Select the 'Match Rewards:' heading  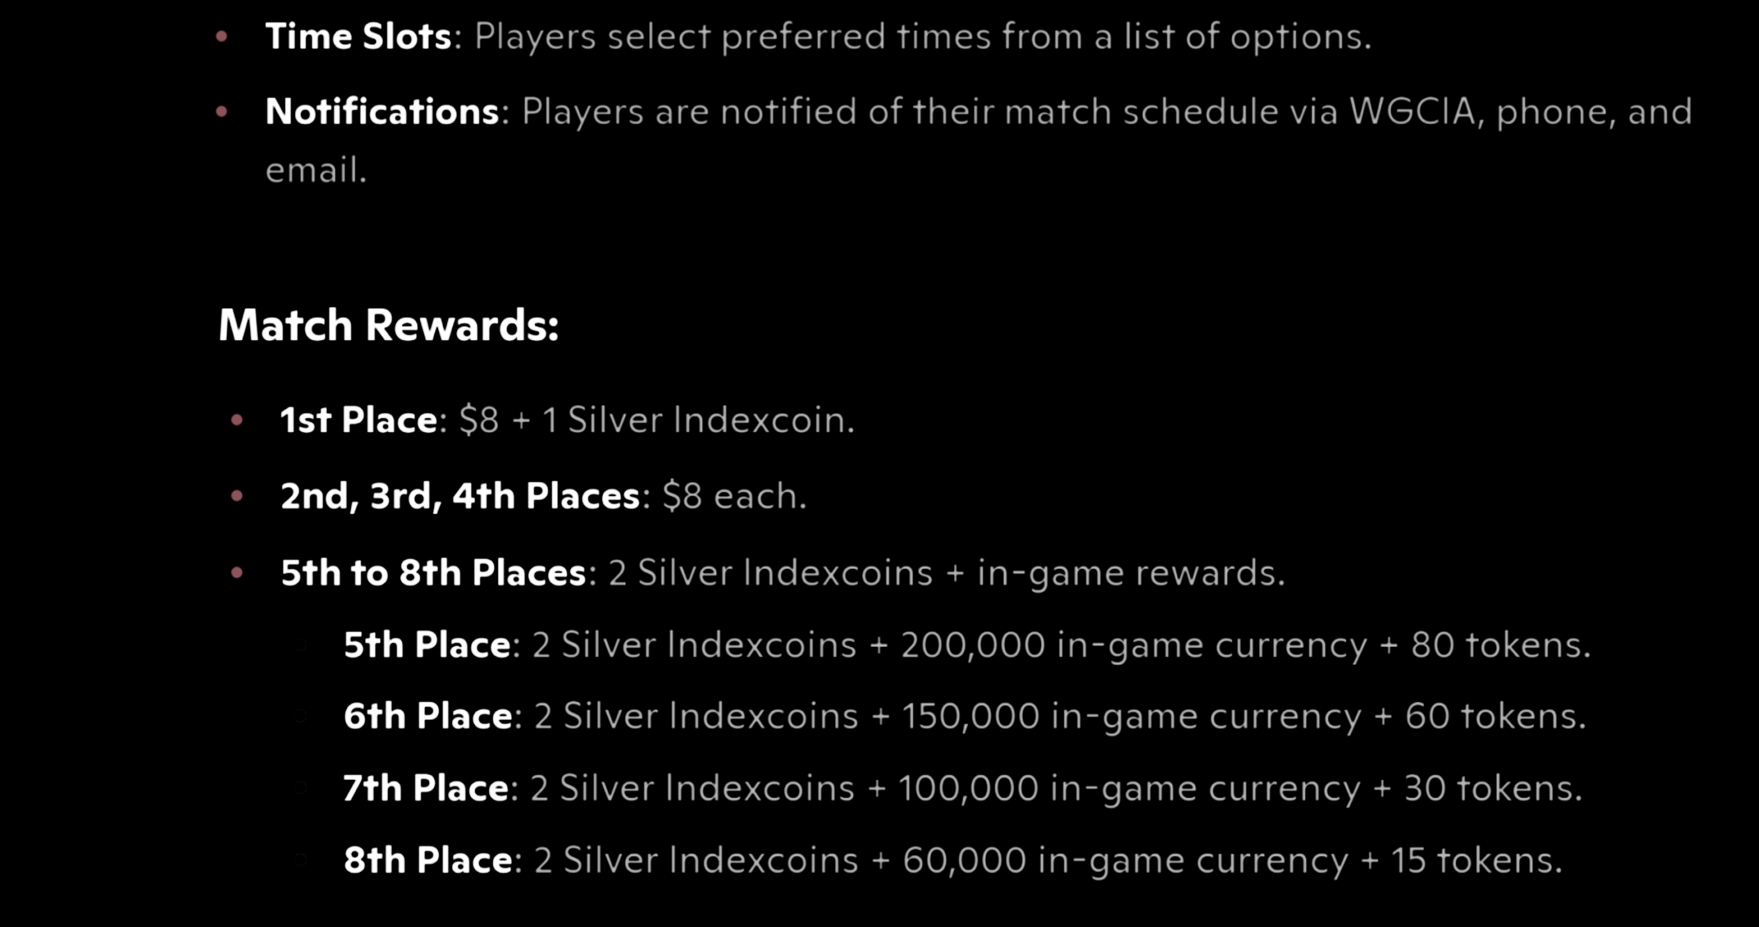pyautogui.click(x=388, y=325)
